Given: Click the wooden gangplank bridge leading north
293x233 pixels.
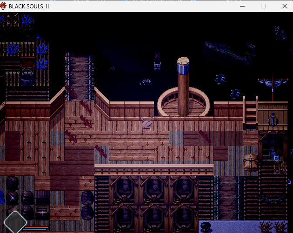Looking at the screenshot, I should pyautogui.click(x=80, y=77).
